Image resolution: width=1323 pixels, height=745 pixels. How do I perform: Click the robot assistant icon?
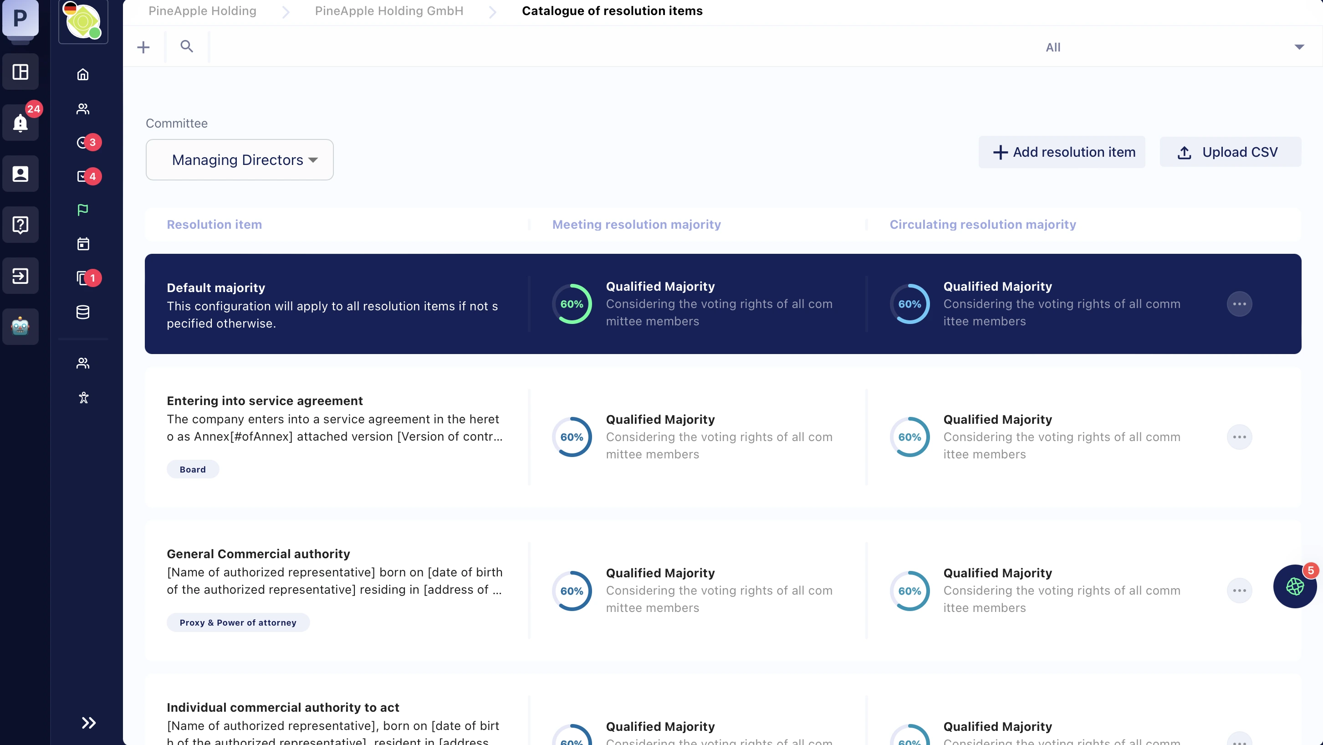click(x=20, y=326)
